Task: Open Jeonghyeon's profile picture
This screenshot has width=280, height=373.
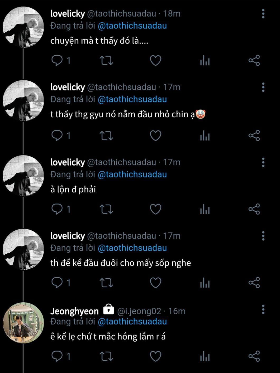Action: pyautogui.click(x=23, y=323)
